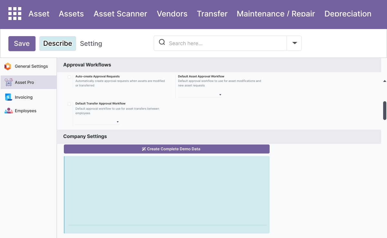
Task: Click Create Complete Demo Data button
Action: click(x=167, y=149)
